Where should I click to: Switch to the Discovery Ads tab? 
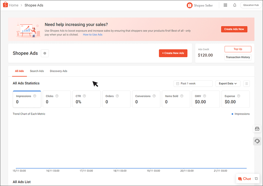[x=58, y=71]
